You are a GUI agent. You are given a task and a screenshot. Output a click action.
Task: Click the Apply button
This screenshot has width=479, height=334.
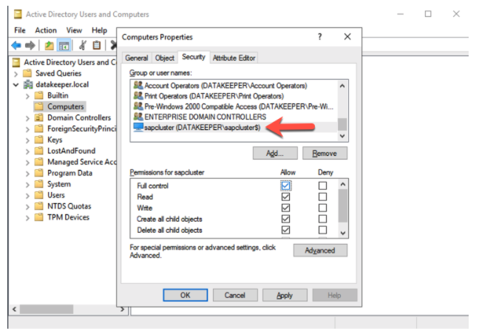(x=285, y=295)
